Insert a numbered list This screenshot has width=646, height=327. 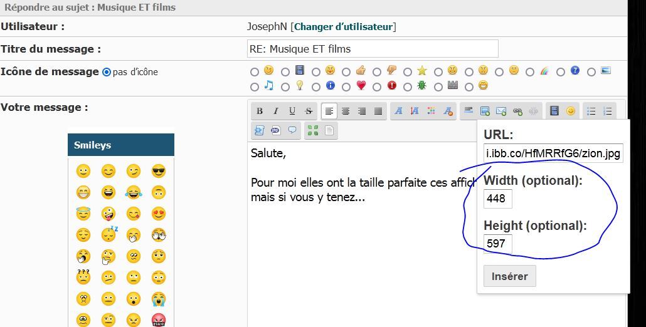pyautogui.click(x=607, y=112)
